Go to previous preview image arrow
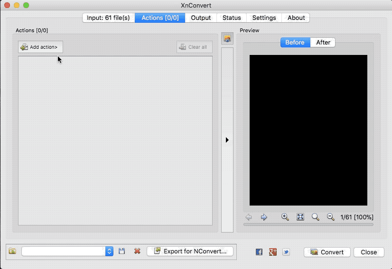The width and height of the screenshot is (392, 269). [249, 217]
